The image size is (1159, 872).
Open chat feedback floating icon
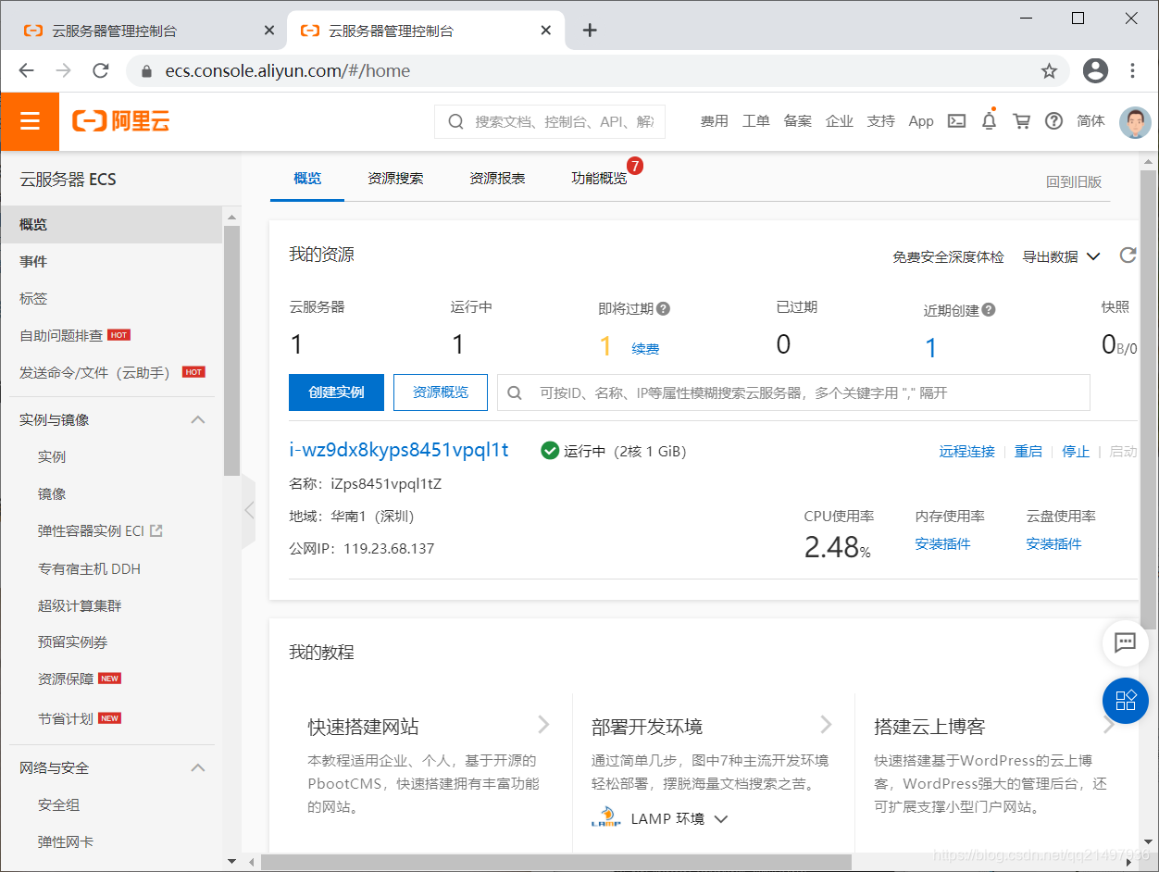(x=1126, y=642)
